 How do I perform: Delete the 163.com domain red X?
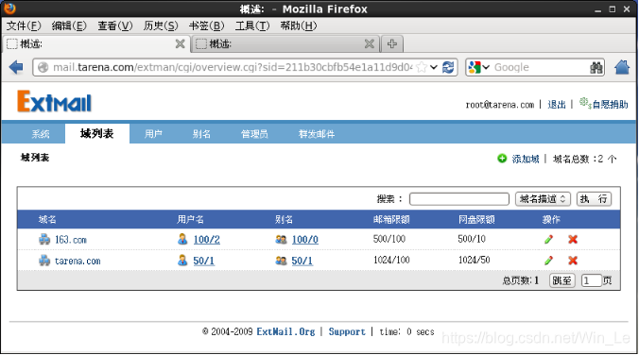coord(573,240)
